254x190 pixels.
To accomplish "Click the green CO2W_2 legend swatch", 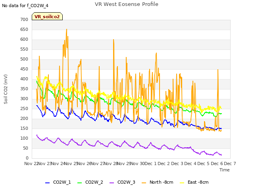I will coord(79,182).
